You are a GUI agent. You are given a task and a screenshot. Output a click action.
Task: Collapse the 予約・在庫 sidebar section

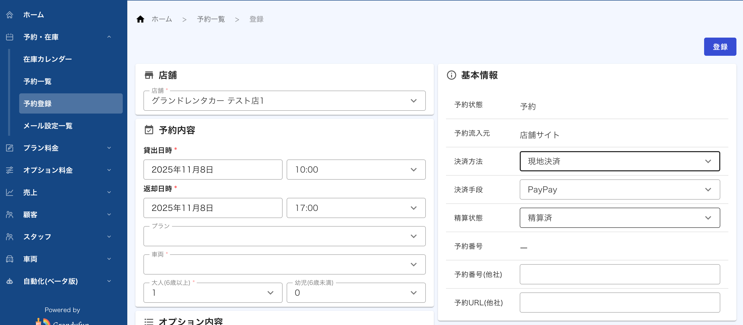coord(109,37)
